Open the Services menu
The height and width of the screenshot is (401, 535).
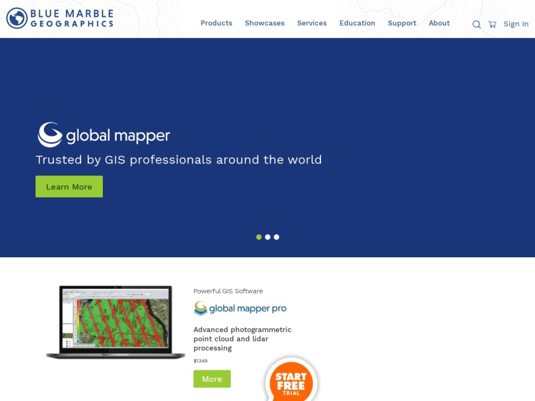tap(312, 23)
